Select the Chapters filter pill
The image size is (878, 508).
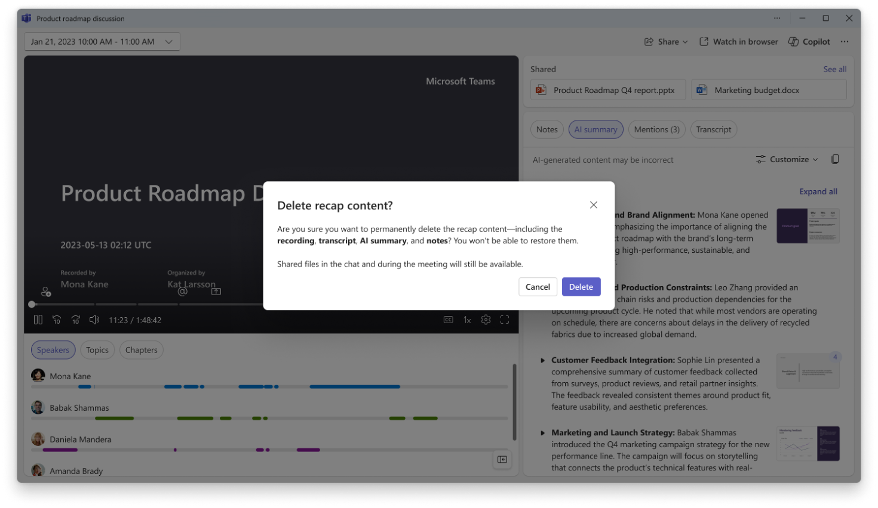point(142,350)
